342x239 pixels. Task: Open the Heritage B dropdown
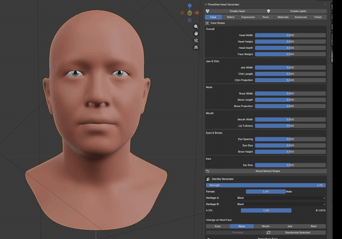281,204
